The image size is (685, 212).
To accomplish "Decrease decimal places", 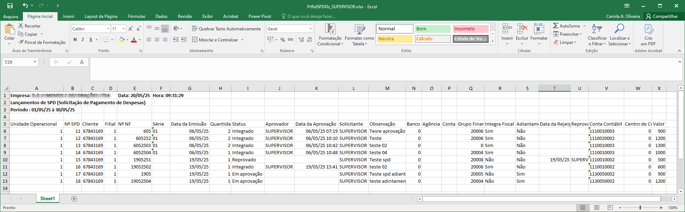I will 309,40.
